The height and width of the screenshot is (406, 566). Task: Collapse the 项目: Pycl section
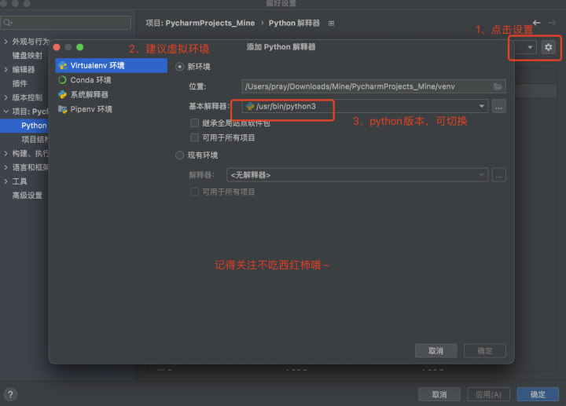[x=6, y=112]
